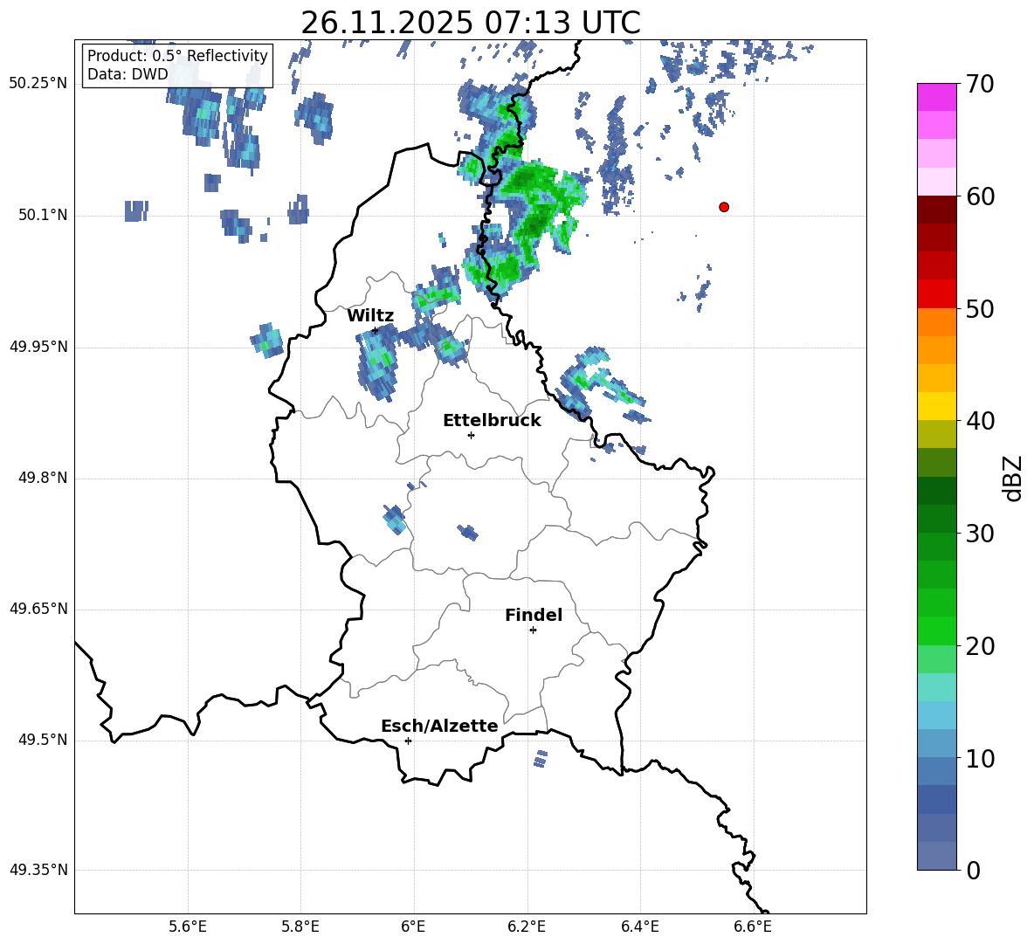The image size is (1034, 944).
Task: Click the 40 value on the colorbar
Action: [x=980, y=421]
